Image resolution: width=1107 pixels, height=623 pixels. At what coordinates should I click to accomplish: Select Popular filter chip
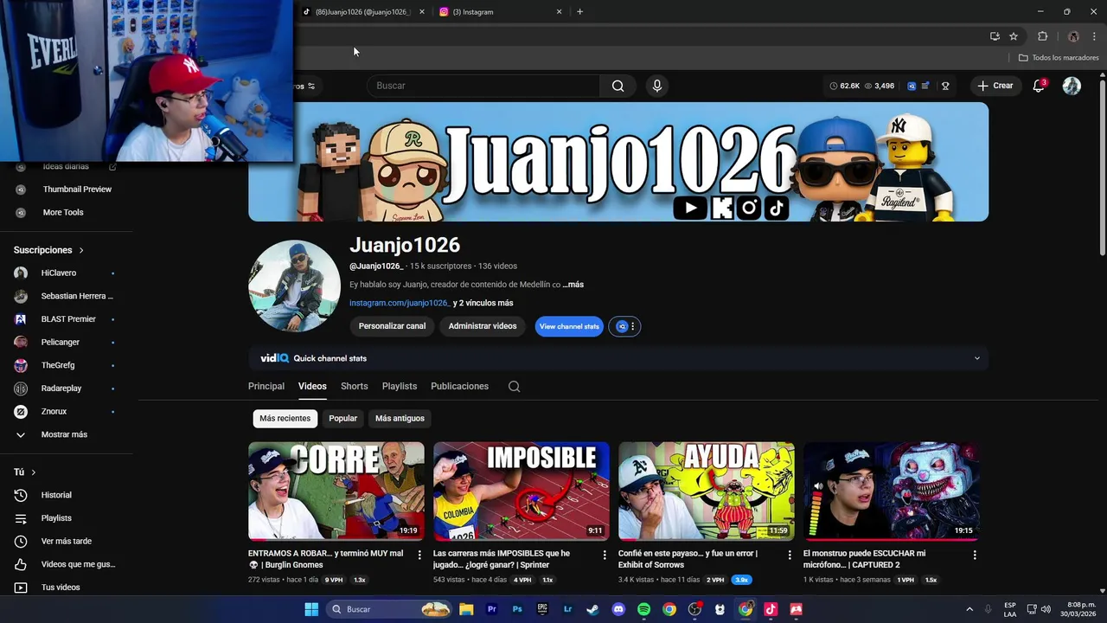coord(342,419)
